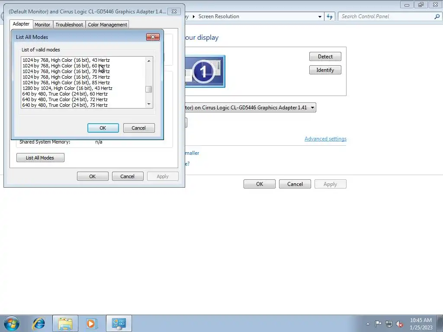Click the mode list scroll down arrow
This screenshot has height=332, width=443.
tap(149, 104)
